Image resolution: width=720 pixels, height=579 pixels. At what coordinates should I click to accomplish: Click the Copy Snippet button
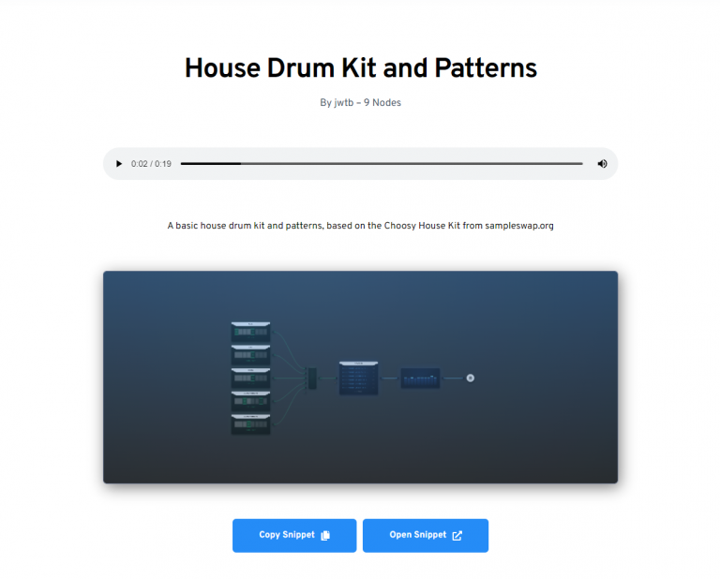pyautogui.click(x=294, y=535)
